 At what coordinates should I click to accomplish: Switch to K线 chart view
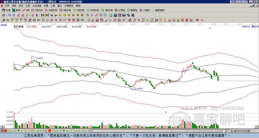click(26, 10)
